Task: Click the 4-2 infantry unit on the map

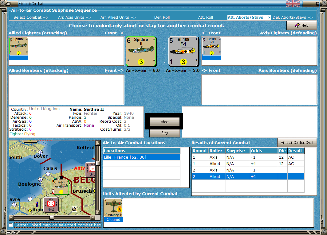Action: [51, 205]
